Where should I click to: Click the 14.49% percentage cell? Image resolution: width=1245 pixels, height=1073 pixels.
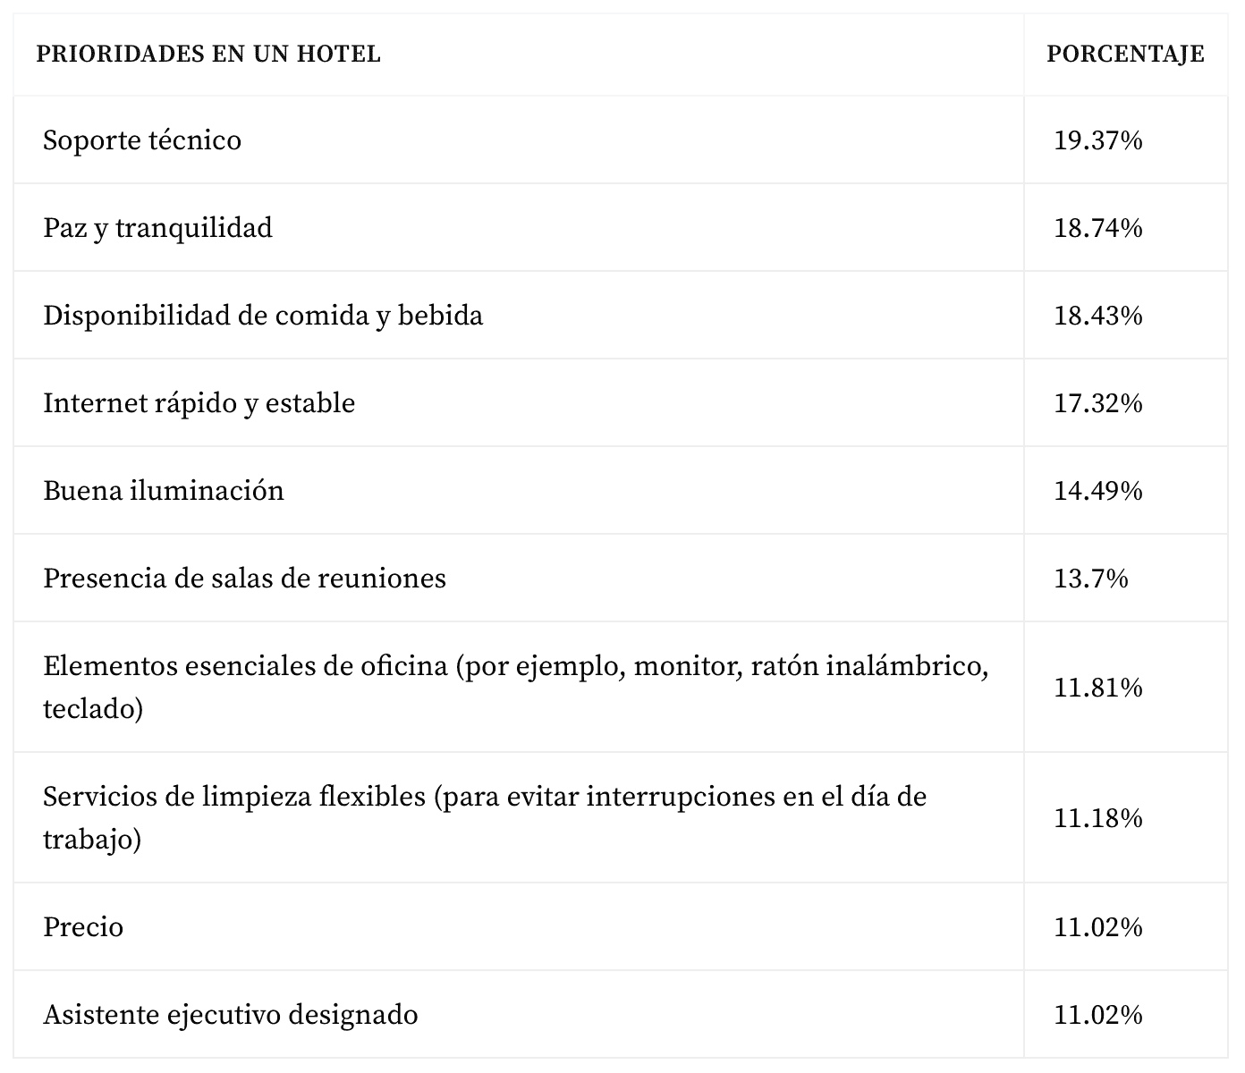pos(1098,491)
